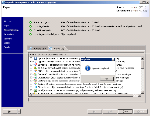Close the Upgrade completed dialog with X
Screen dimensions: 150x116
pos(113,60)
